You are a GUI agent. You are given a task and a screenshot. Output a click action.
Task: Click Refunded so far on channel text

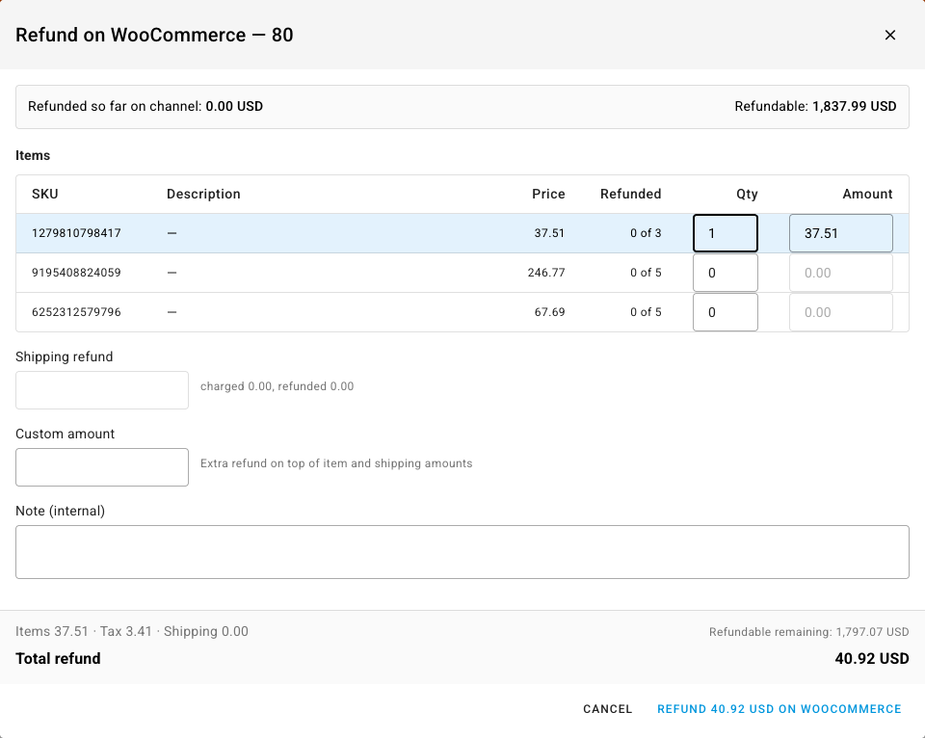145,106
